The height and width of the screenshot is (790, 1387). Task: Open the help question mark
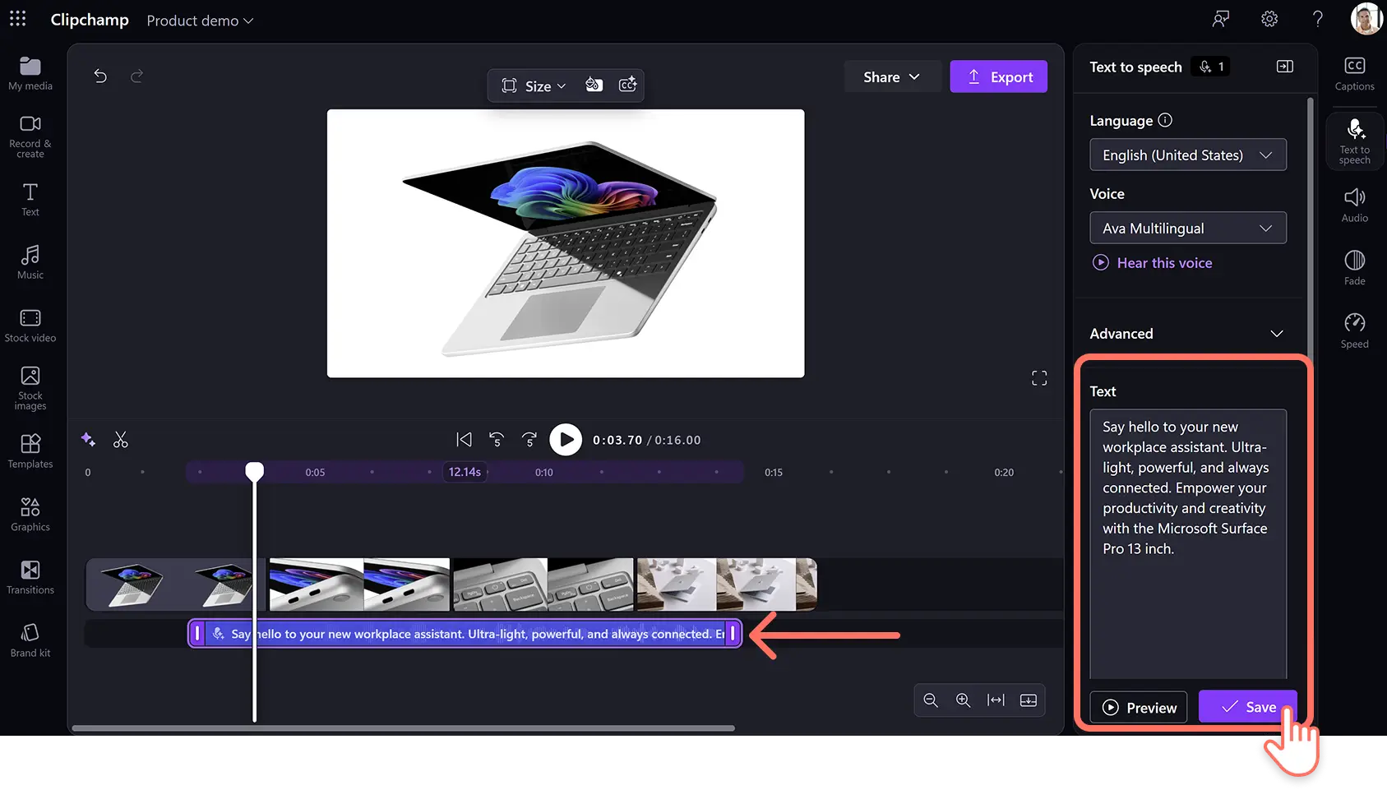[1318, 19]
